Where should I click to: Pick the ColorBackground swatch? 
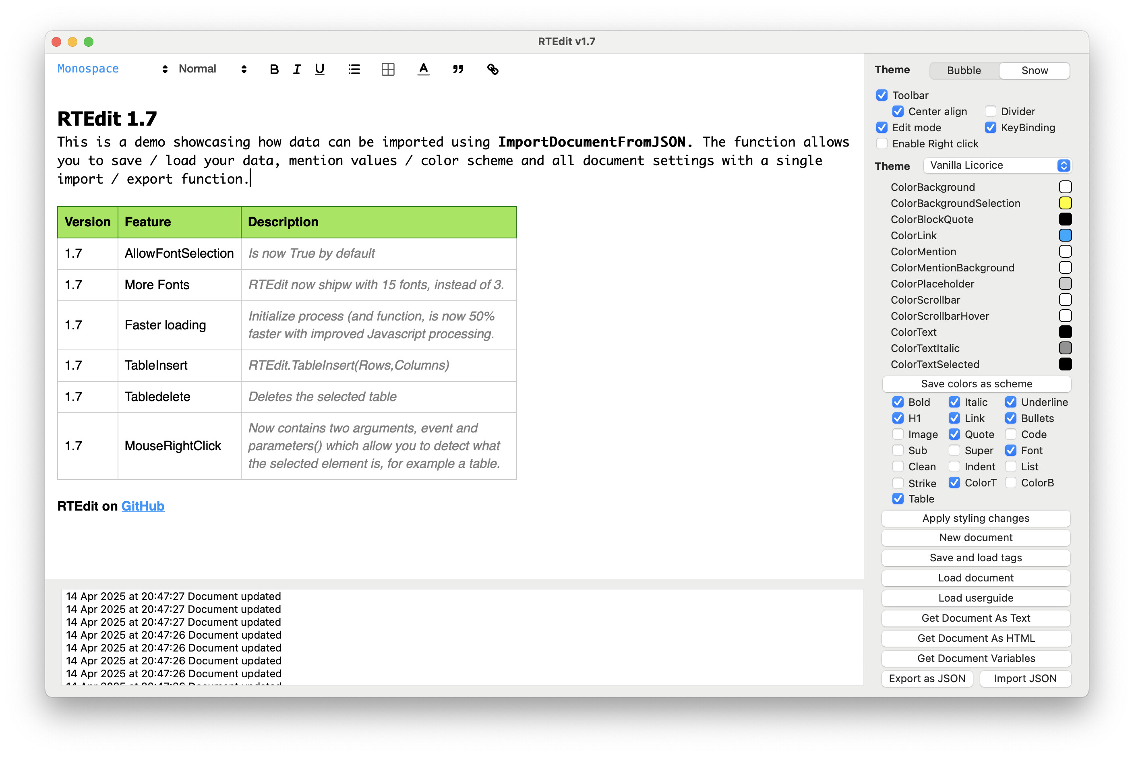pyautogui.click(x=1066, y=187)
